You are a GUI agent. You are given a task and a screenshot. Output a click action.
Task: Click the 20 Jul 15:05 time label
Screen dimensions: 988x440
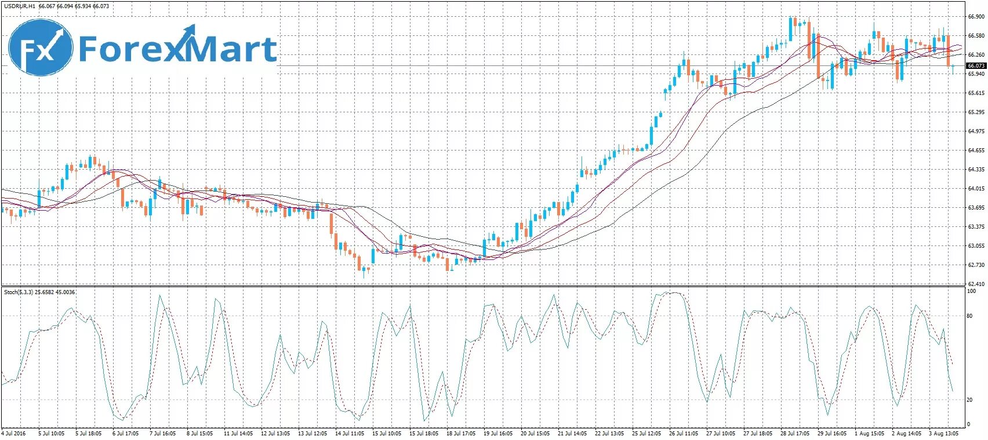[535, 433]
